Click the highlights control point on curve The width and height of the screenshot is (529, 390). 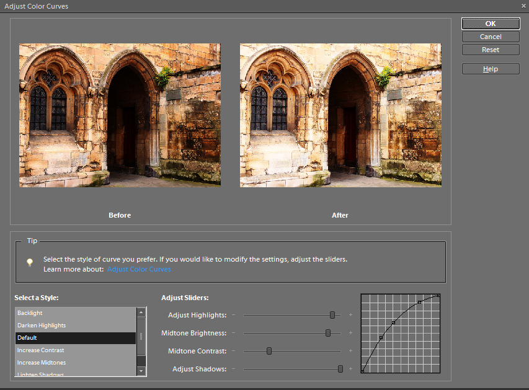(419, 303)
